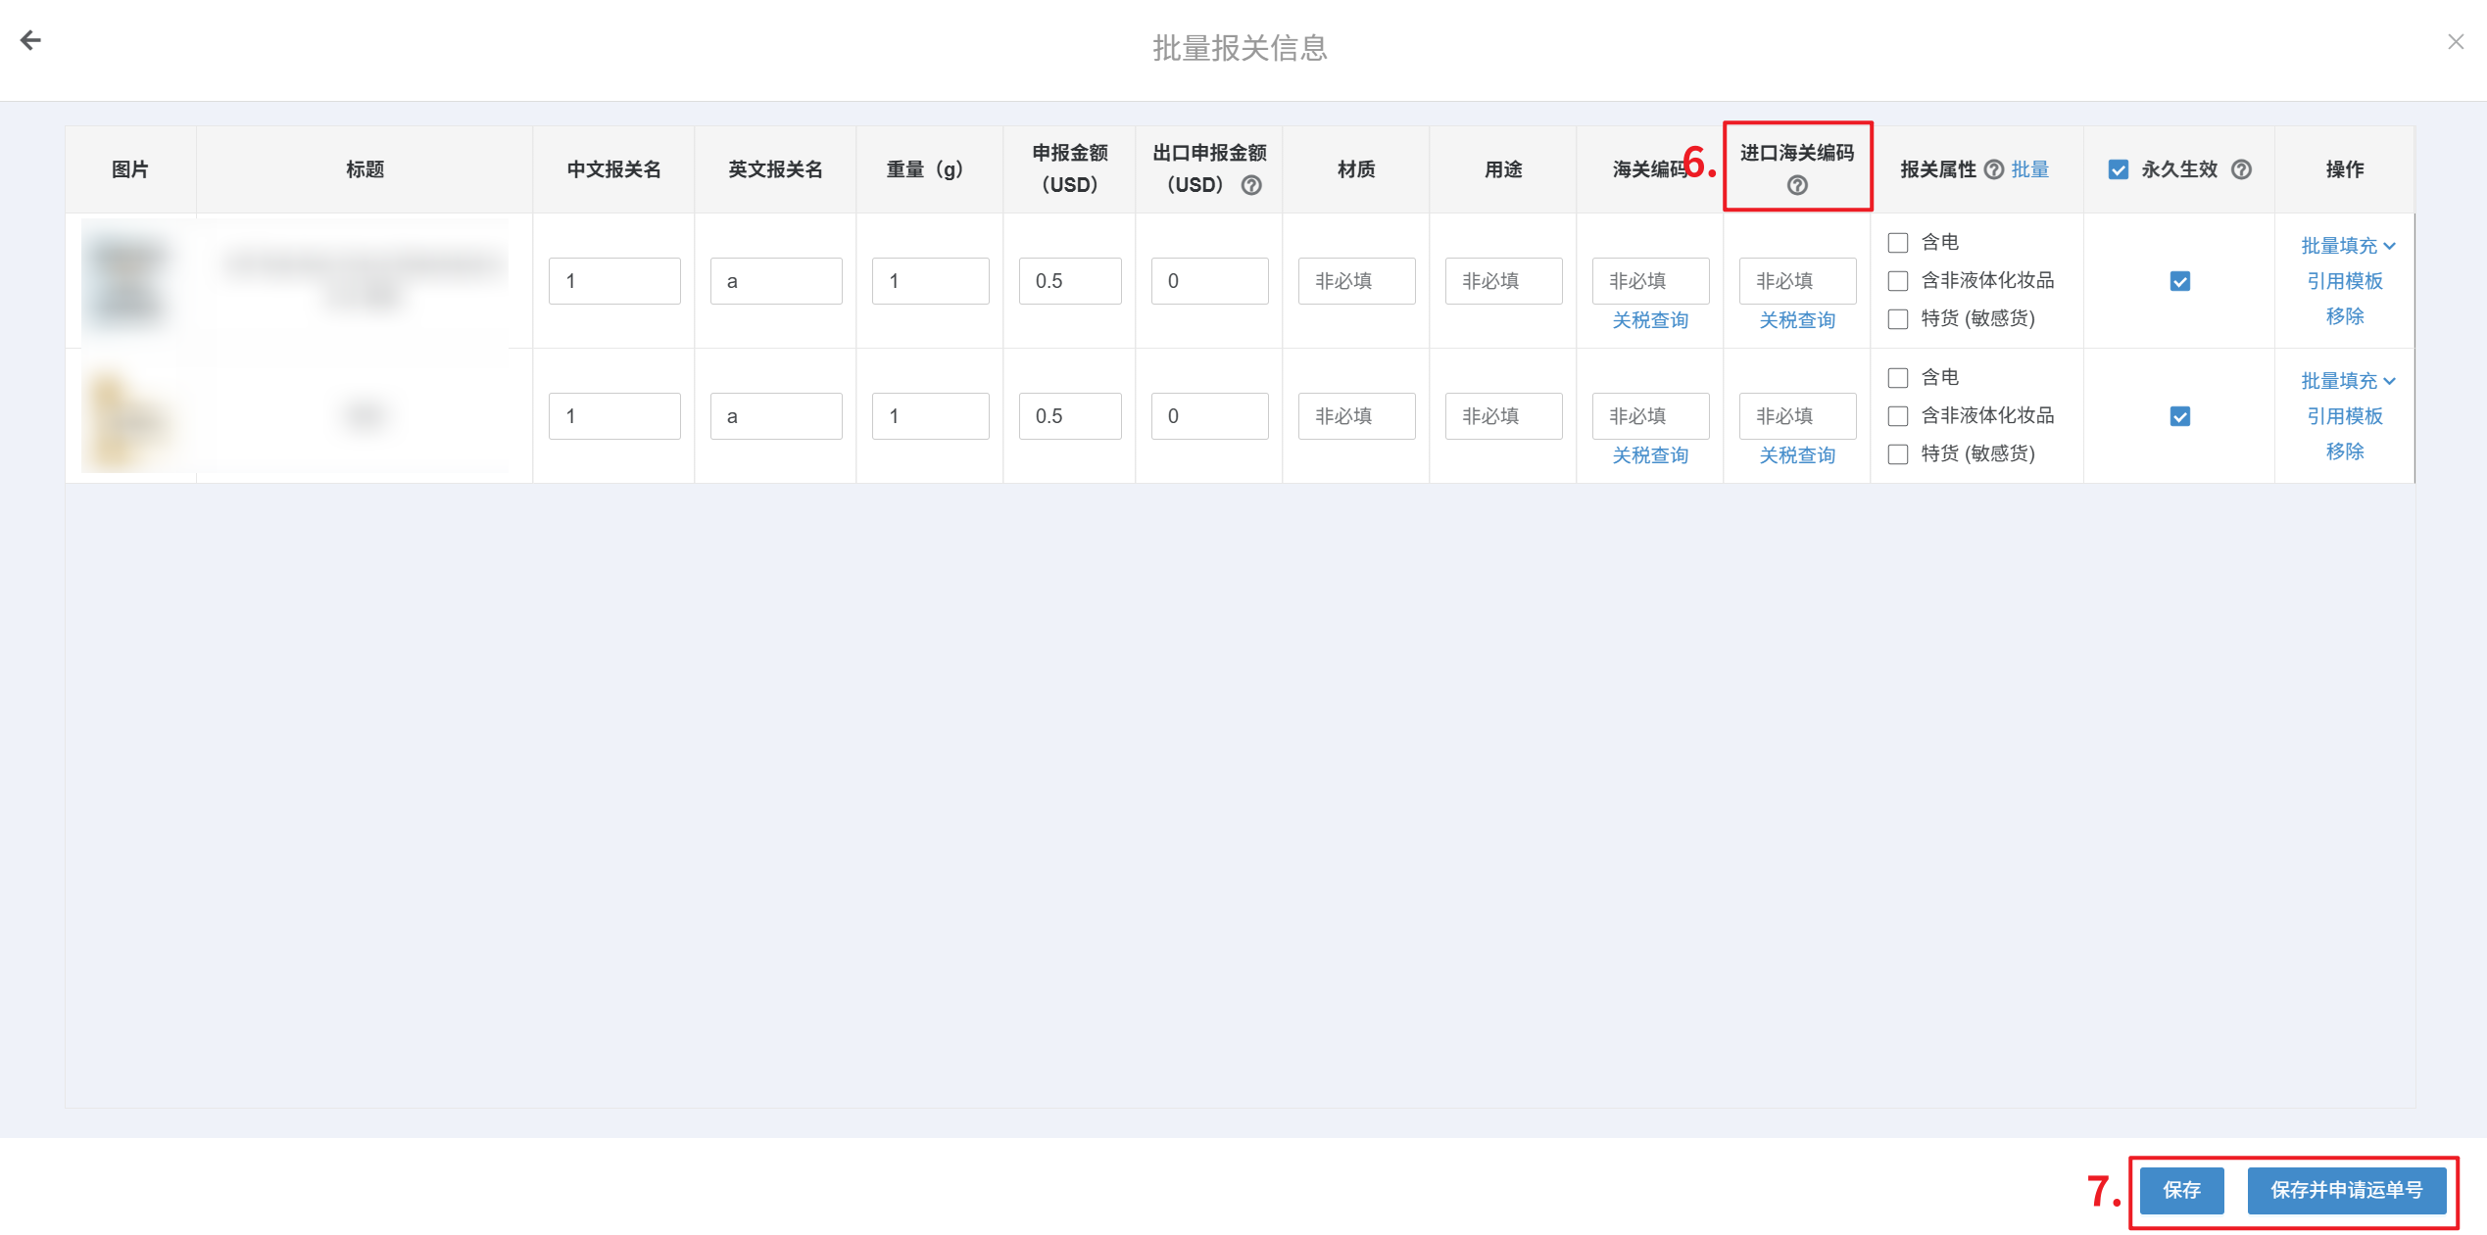Image resolution: width=2487 pixels, height=1235 pixels.
Task: Check 含非液体化妆品 in the second row
Action: pyautogui.click(x=1898, y=416)
